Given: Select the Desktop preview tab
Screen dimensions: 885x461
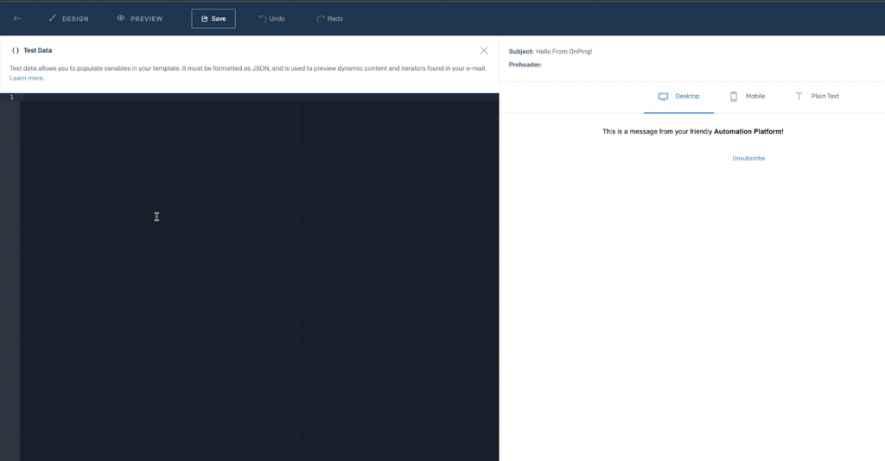Looking at the screenshot, I should pos(679,97).
